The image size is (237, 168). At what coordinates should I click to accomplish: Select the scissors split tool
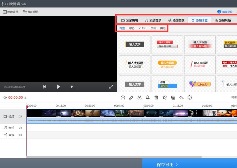click(139, 98)
